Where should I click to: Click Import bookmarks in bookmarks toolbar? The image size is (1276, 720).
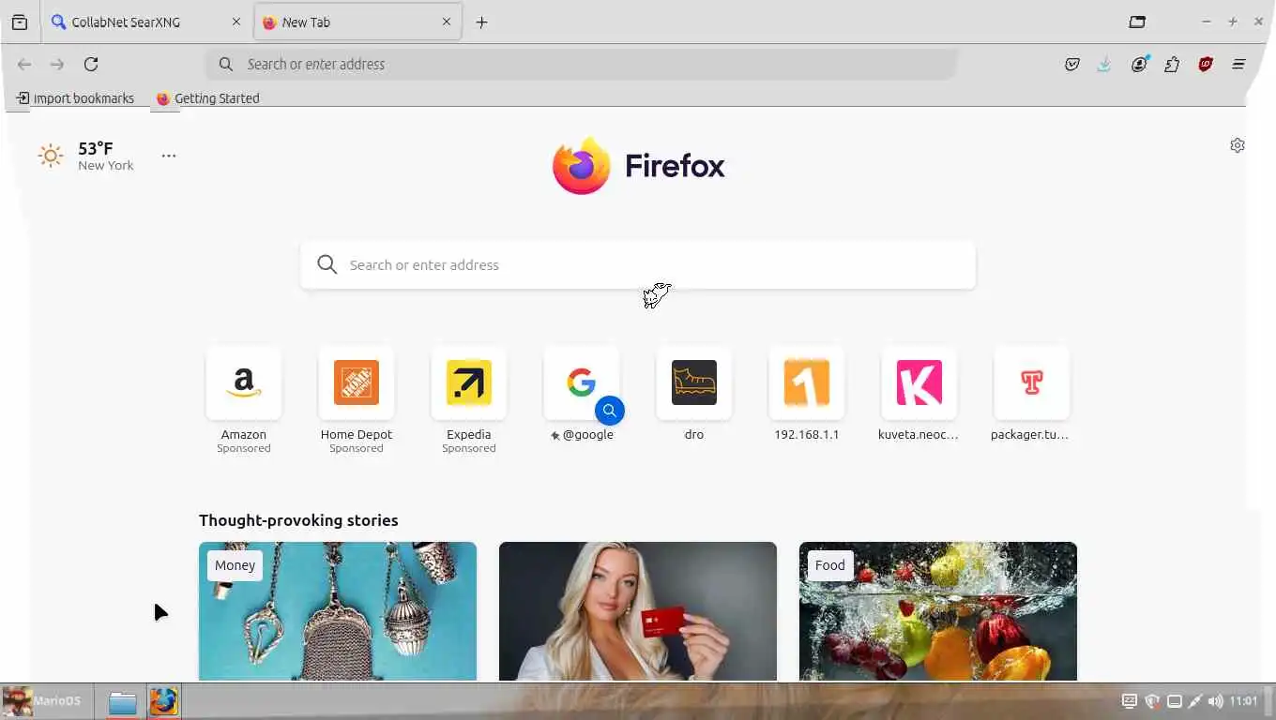click(75, 98)
